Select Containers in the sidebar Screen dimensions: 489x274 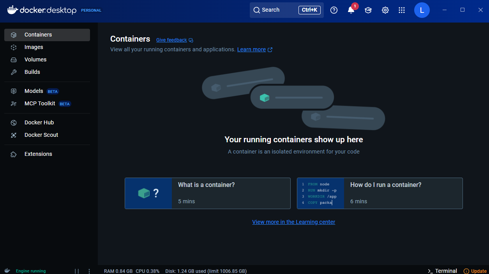(x=47, y=35)
